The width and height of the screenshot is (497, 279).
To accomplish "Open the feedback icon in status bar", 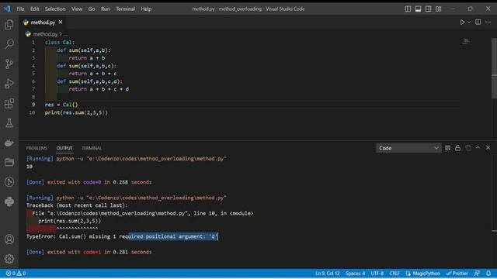I will [477, 274].
